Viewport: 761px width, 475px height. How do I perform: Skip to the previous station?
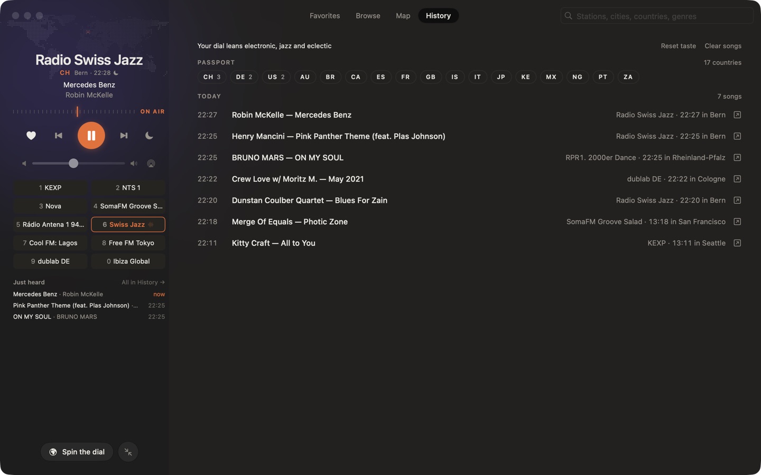(59, 136)
